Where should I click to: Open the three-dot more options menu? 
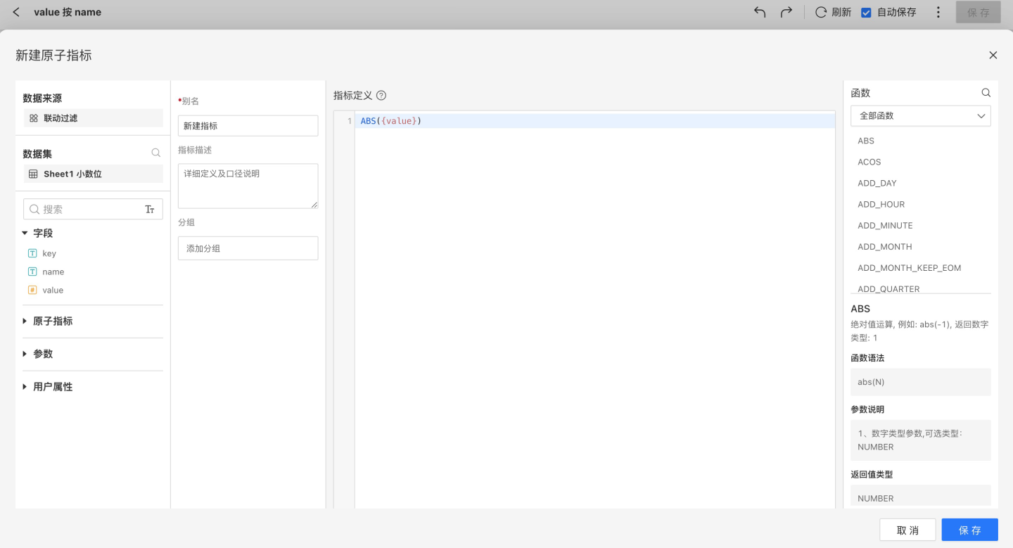(x=938, y=12)
